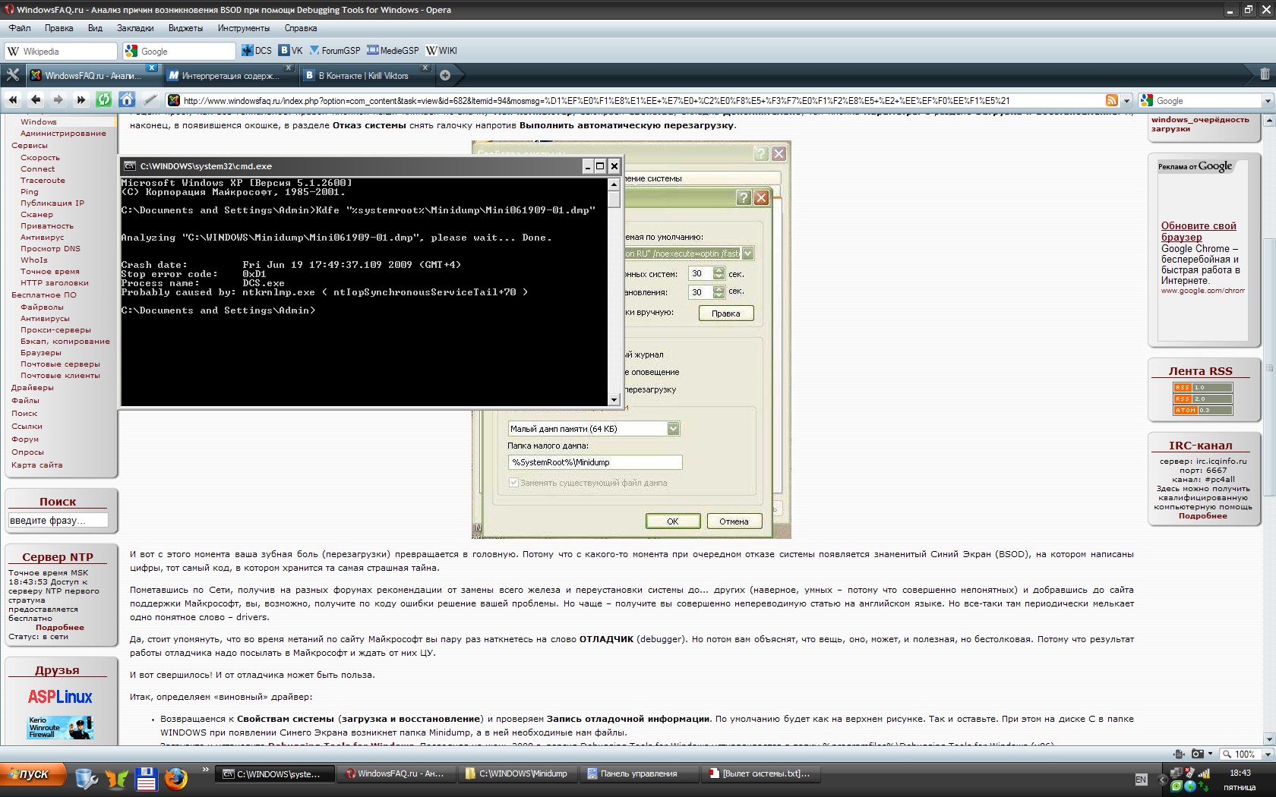Open the zoom 100% dropdown
The width and height of the screenshot is (1276, 797).
point(1267,754)
